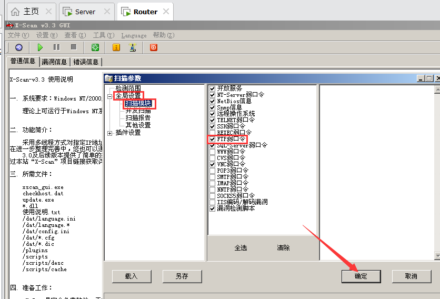The image size is (440, 299).
Task: Open the 帮助(Z) menu
Action: tap(164, 35)
